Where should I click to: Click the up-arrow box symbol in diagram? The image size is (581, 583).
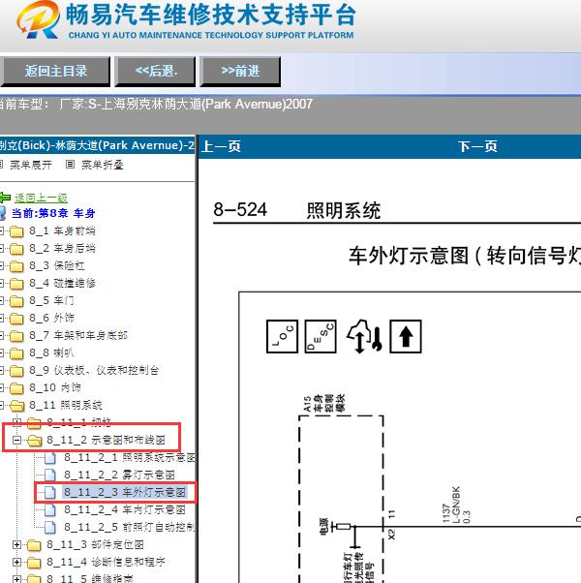pyautogui.click(x=406, y=336)
